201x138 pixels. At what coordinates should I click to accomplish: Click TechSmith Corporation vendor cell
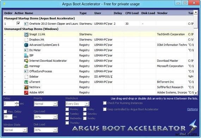point(171,34)
